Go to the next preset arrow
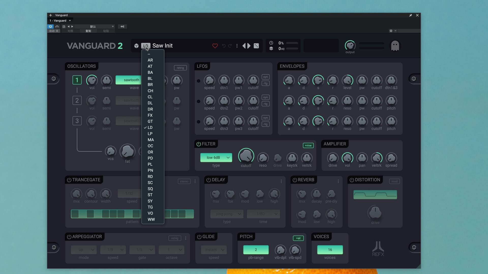This screenshot has height=274, width=488. [x=249, y=46]
